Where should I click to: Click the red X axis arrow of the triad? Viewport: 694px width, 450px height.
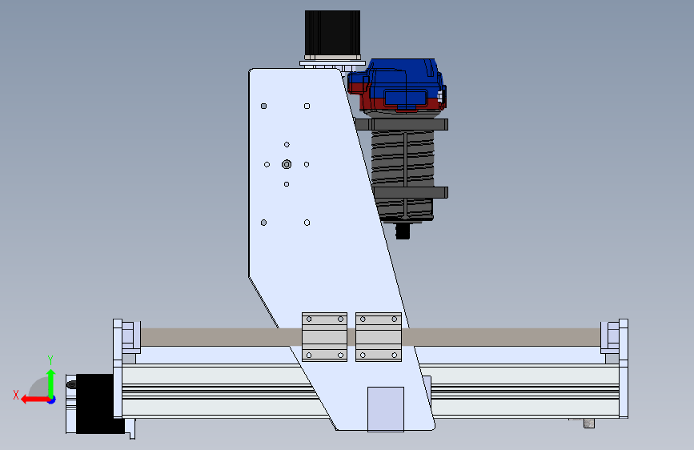(34, 400)
